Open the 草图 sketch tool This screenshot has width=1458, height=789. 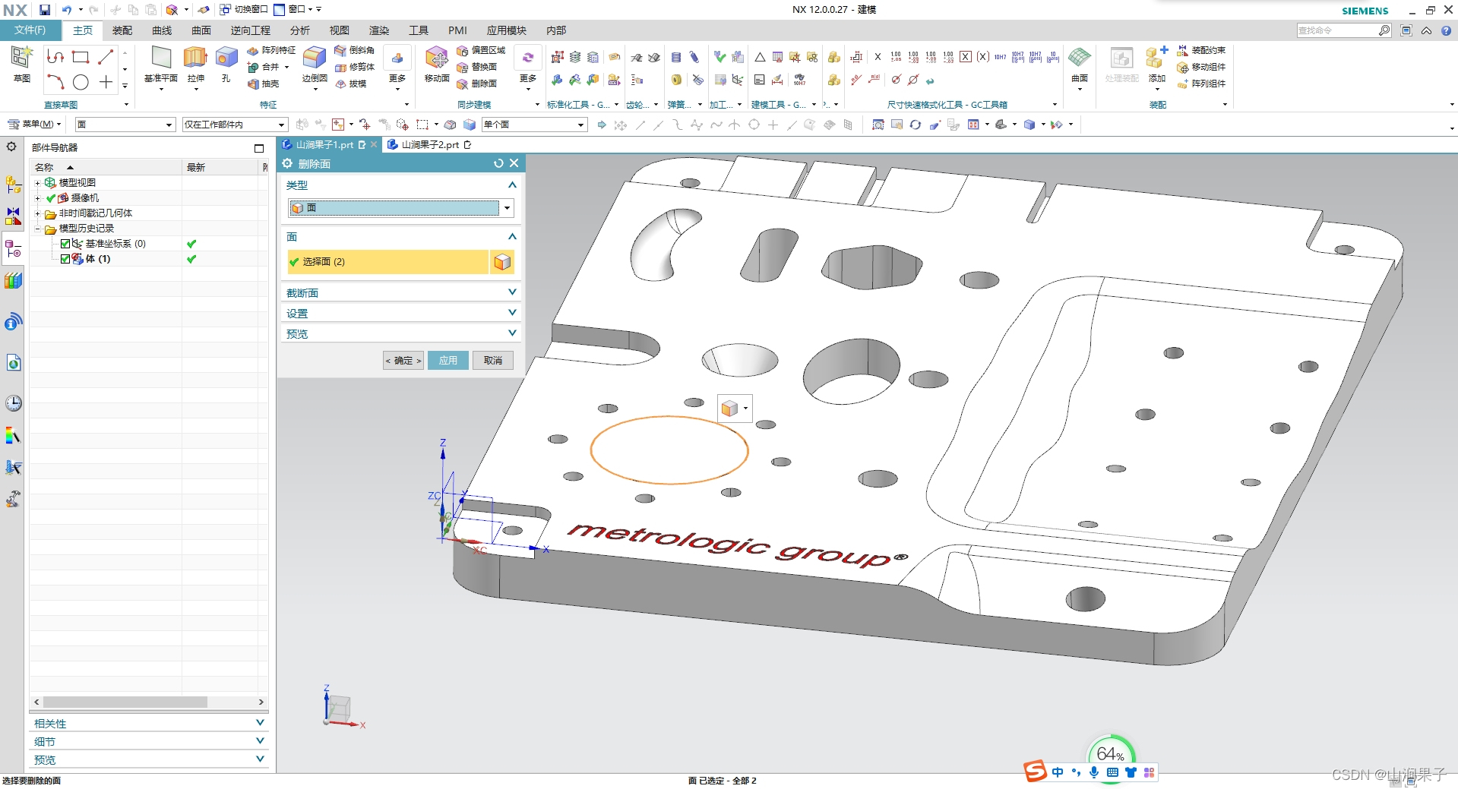[21, 64]
